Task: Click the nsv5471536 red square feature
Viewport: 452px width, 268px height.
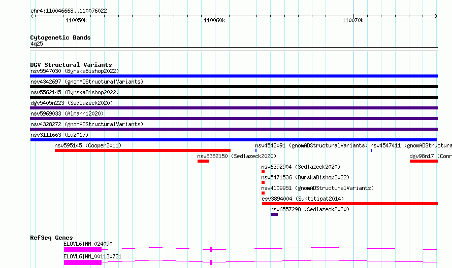Action: (263, 182)
